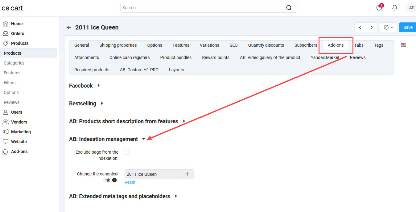Image resolution: width=416 pixels, height=212 pixels.
Task: Save the 2011 Ice Queen product
Action: tap(407, 27)
